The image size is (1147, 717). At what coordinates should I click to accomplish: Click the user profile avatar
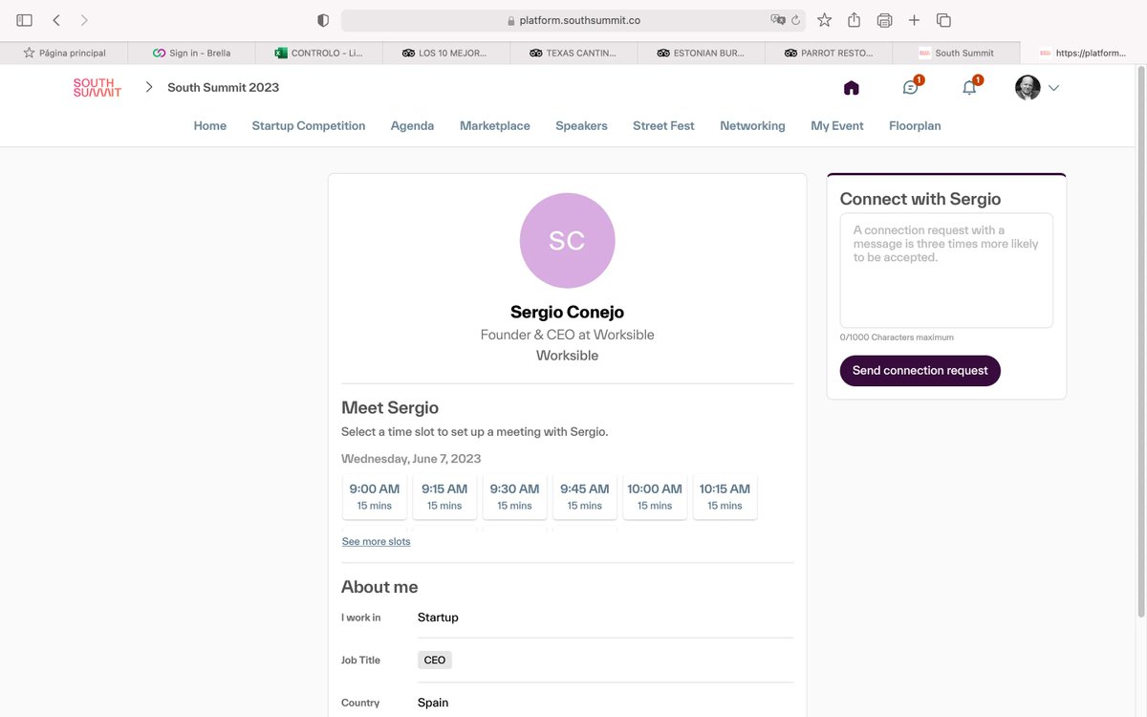[1028, 88]
